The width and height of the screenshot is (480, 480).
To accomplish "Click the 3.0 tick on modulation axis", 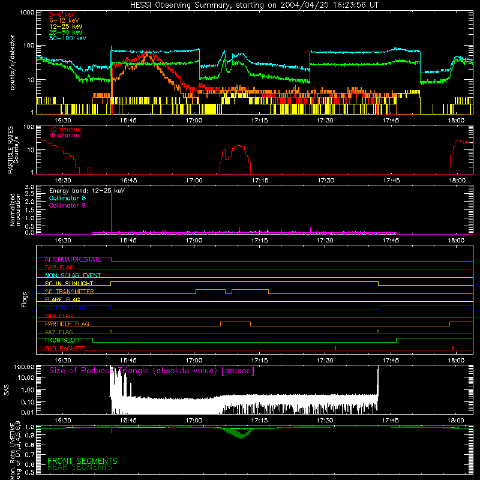I will tap(29, 187).
